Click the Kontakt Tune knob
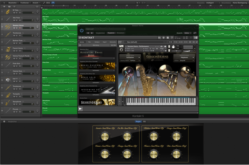Screen dimensions: 249x165 [173, 47]
